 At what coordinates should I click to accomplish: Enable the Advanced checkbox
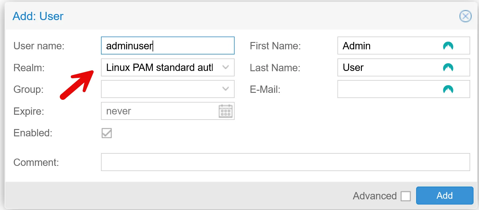point(405,196)
